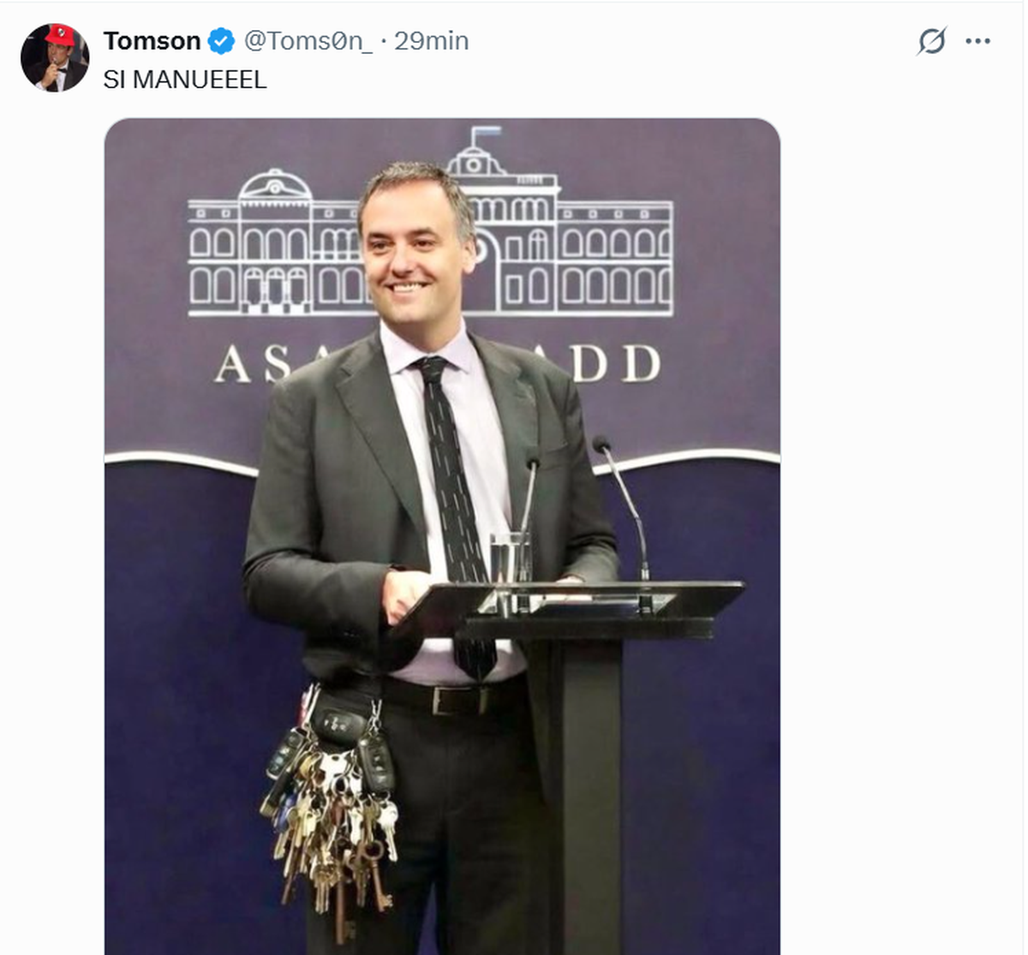Click the 29min timestamp
1028x955 pixels.
[x=431, y=41]
